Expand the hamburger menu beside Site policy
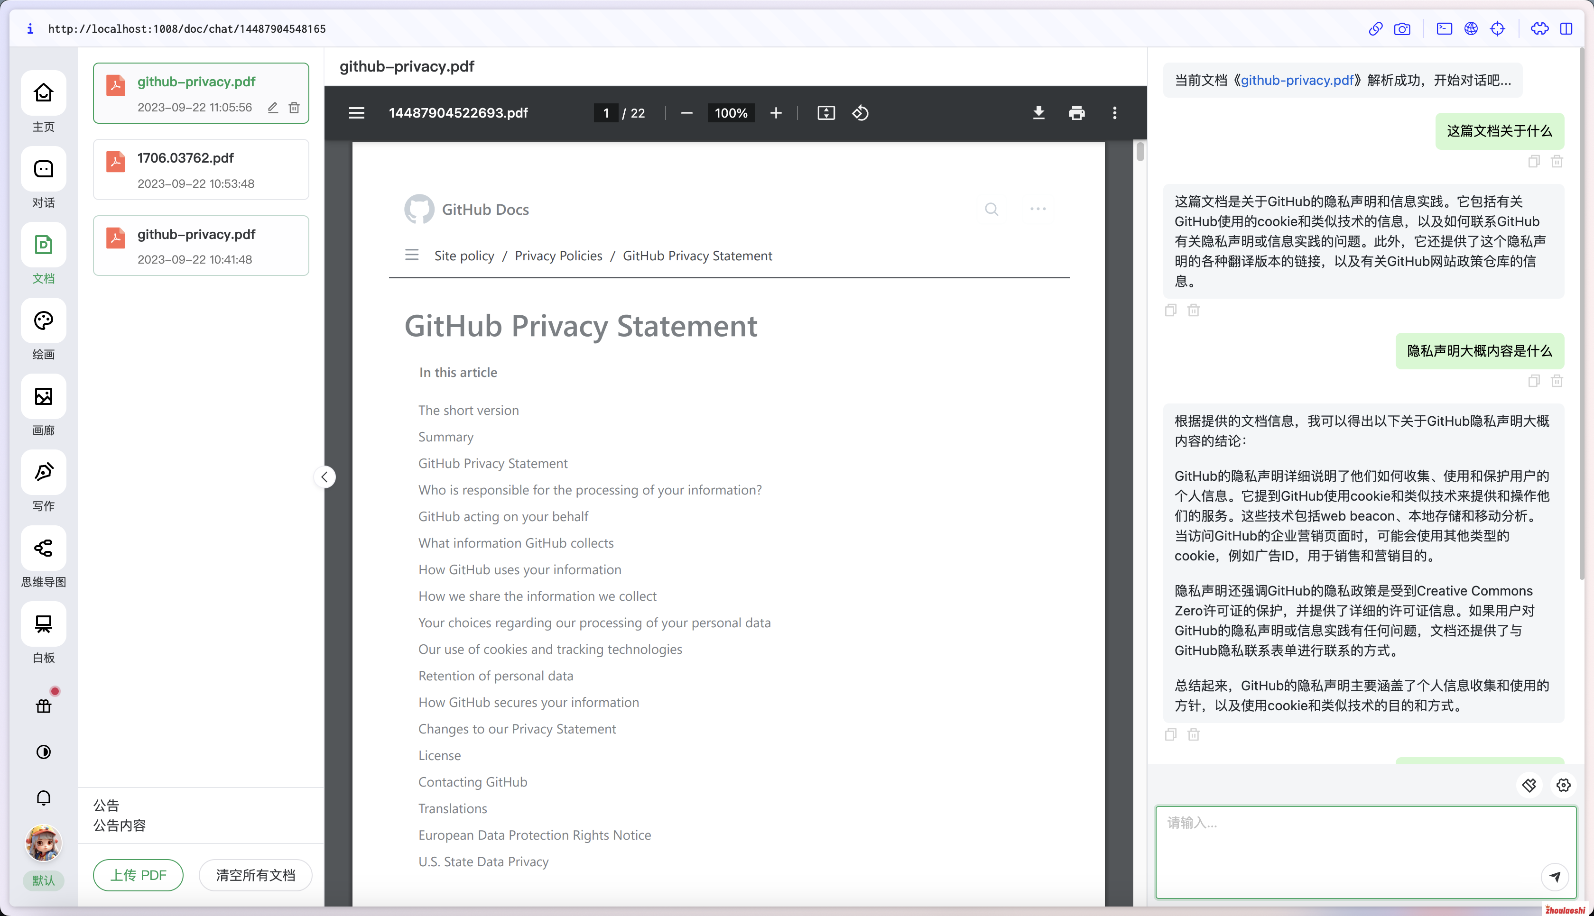The height and width of the screenshot is (916, 1594). 412,256
